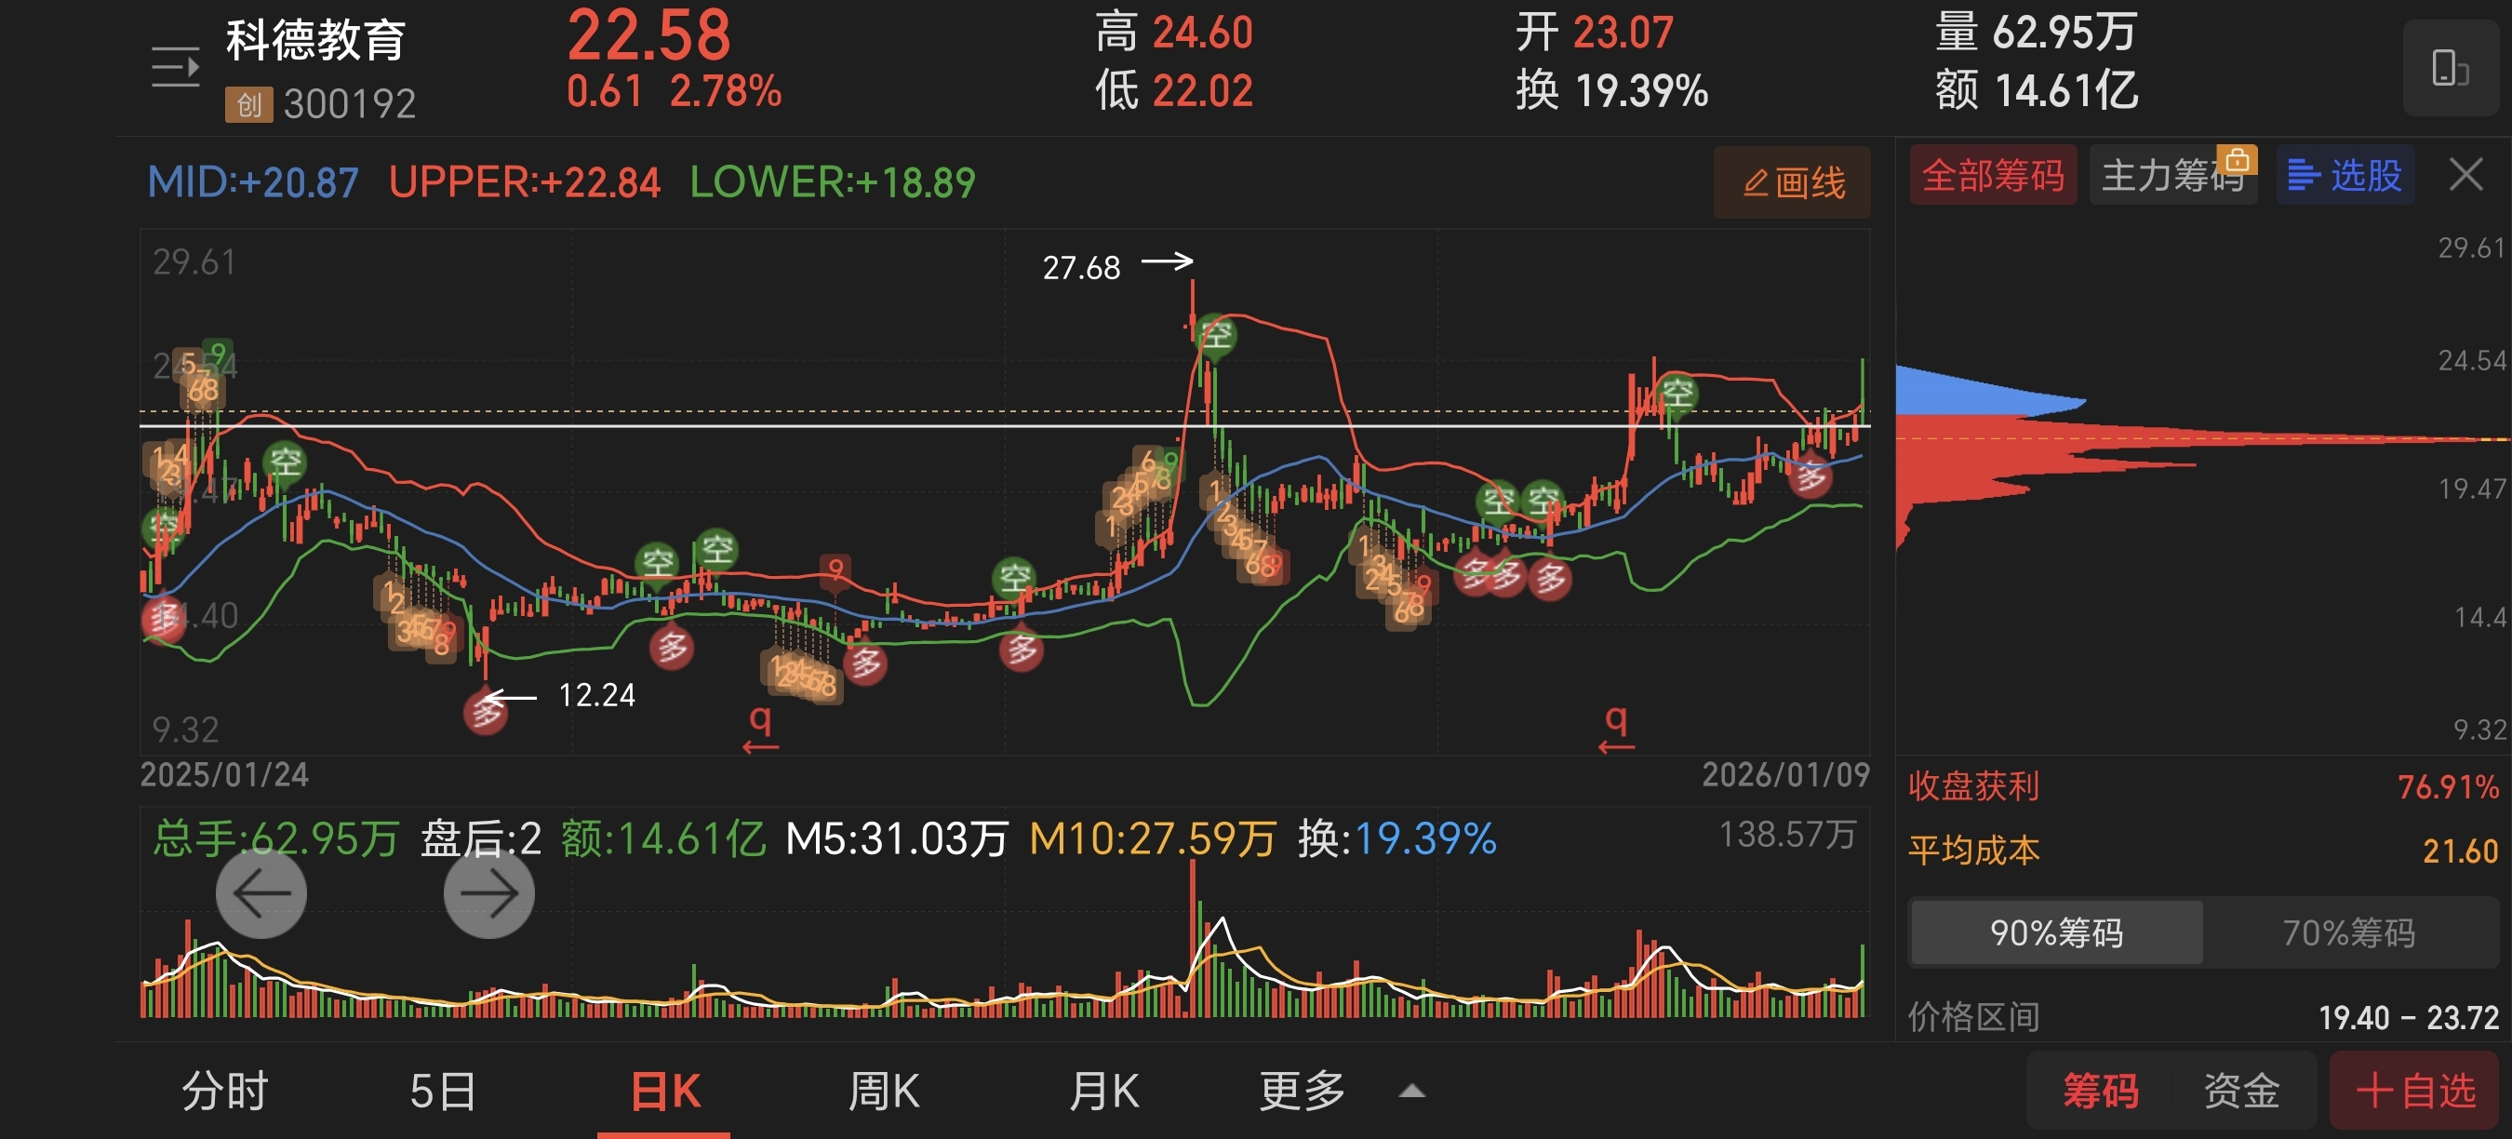Add stock with 十自选 button
Image resolution: width=2512 pixels, height=1139 pixels.
click(x=2415, y=1091)
